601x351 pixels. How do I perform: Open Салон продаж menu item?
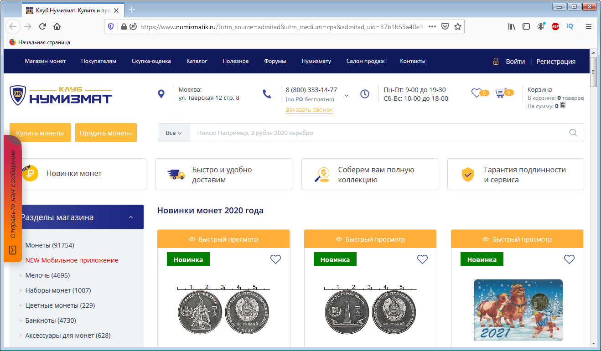(x=365, y=61)
